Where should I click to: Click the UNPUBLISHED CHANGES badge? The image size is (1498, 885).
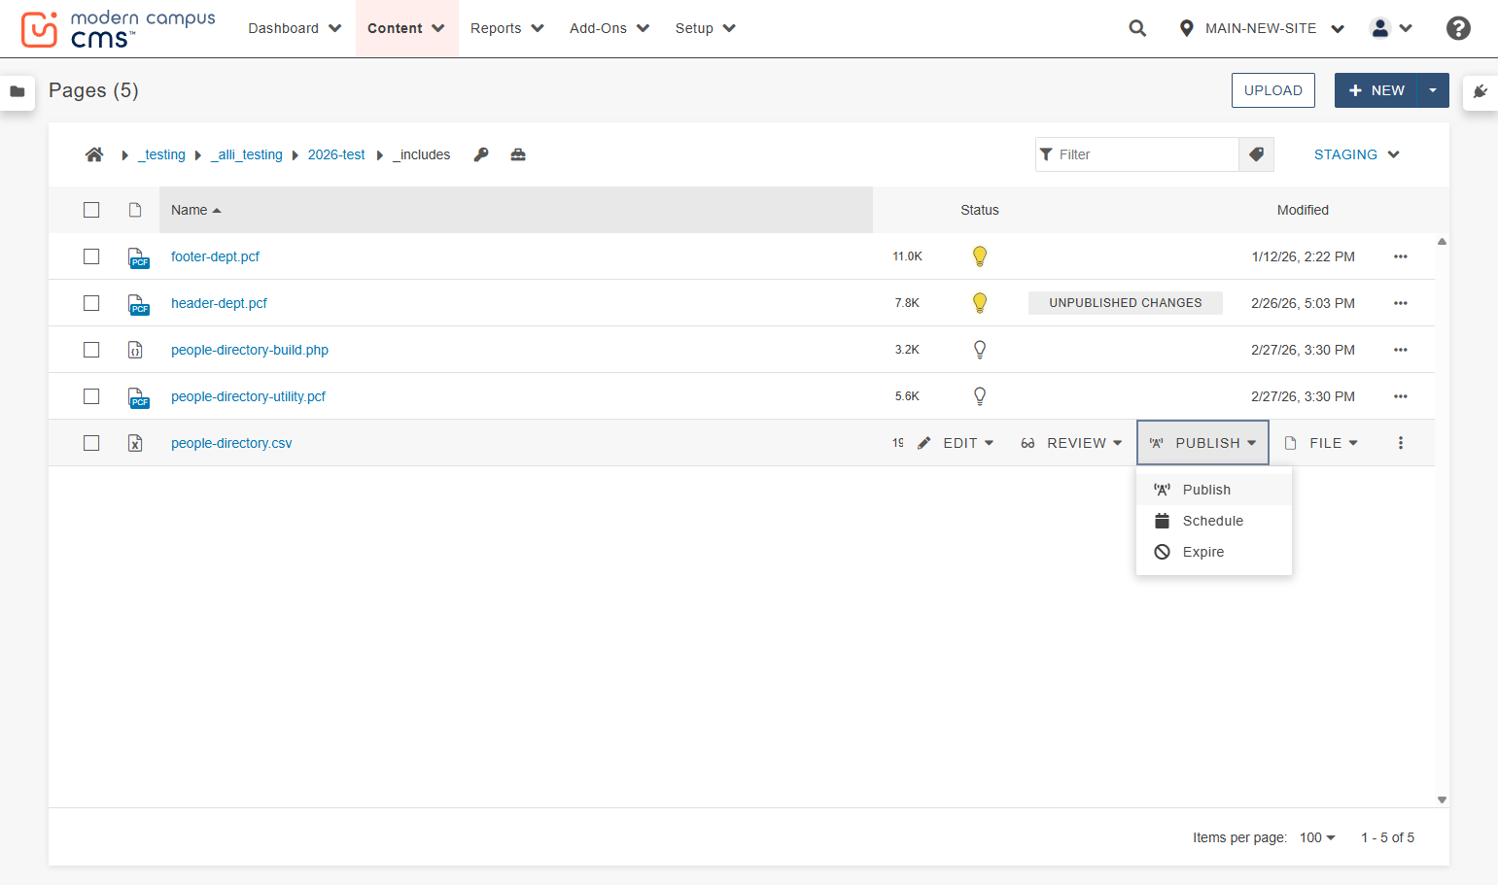[x=1126, y=303]
